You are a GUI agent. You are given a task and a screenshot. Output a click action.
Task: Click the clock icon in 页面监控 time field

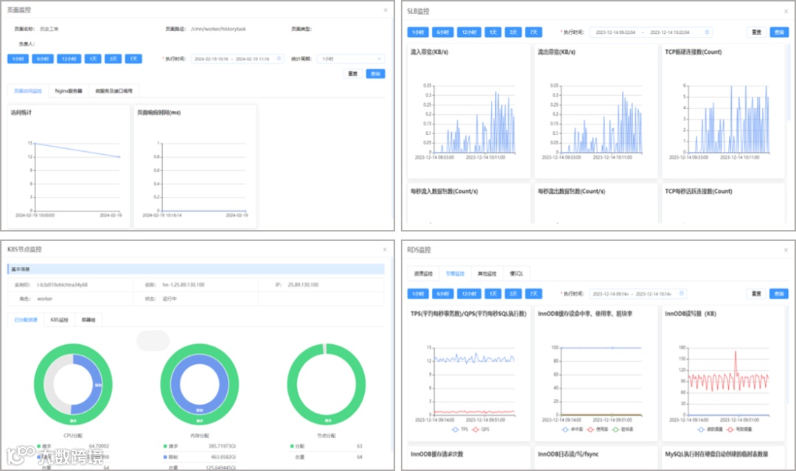279,59
